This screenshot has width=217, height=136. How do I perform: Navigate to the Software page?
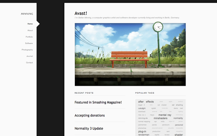tap(29, 43)
